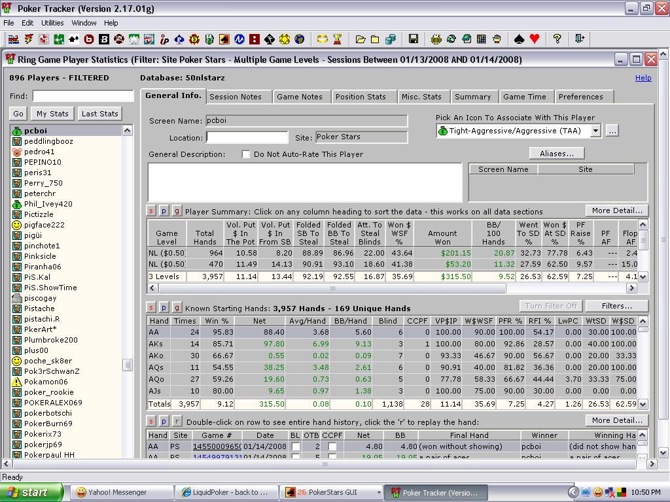This screenshot has height=502, width=670.
Task: Click the red heart toolbar icon
Action: pos(534,39)
